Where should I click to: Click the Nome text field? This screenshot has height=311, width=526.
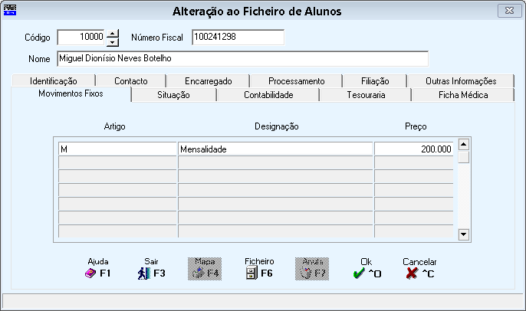(x=243, y=59)
